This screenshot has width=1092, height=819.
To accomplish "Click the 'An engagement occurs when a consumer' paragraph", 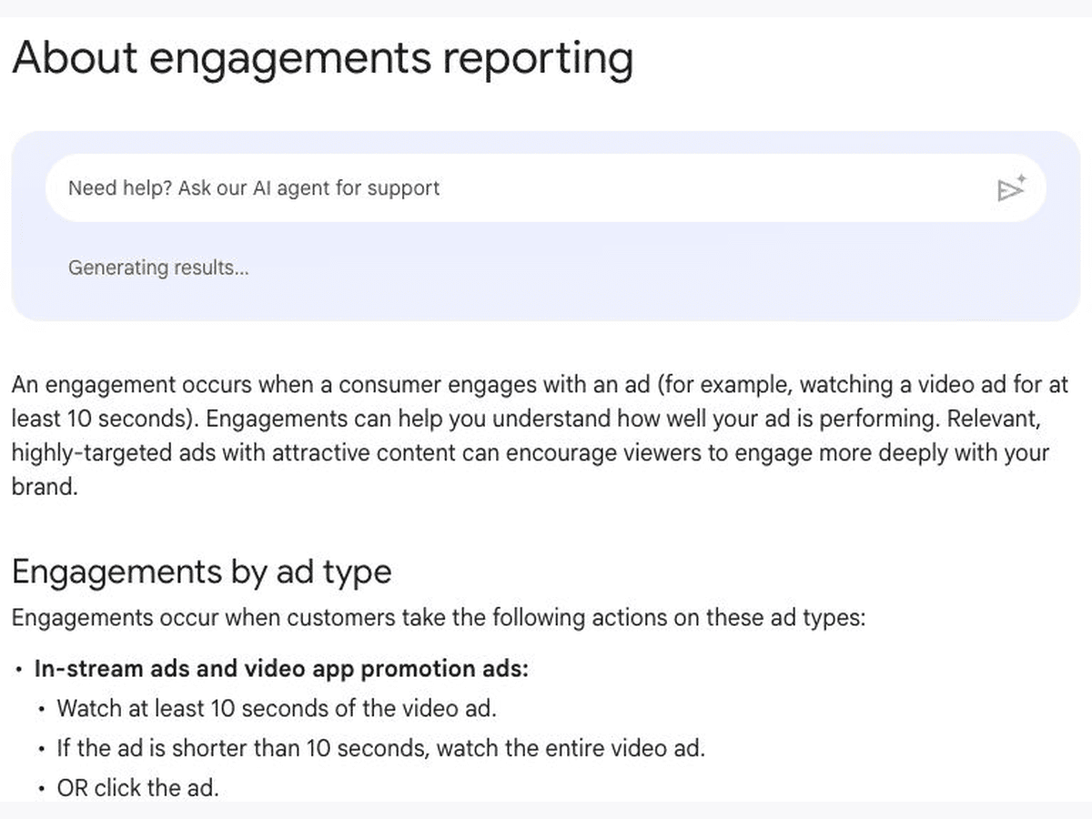I will [541, 435].
